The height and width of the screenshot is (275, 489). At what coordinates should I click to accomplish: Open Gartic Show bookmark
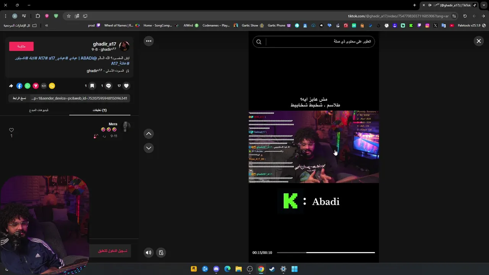click(x=253, y=26)
